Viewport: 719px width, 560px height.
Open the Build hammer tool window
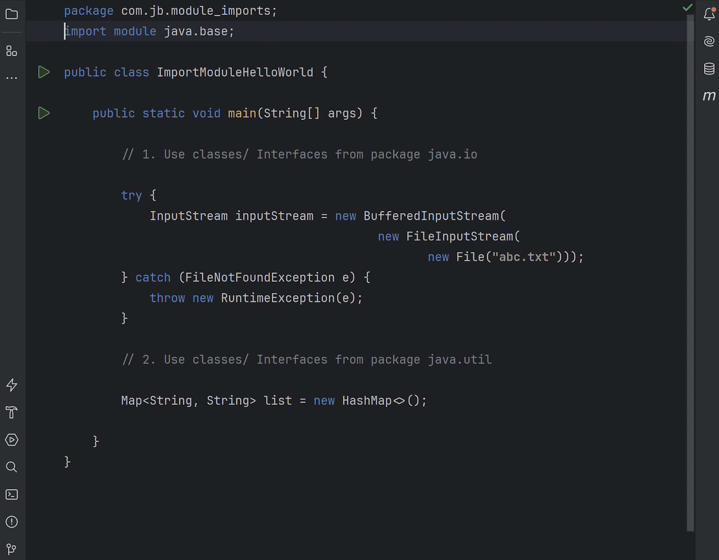click(x=12, y=412)
